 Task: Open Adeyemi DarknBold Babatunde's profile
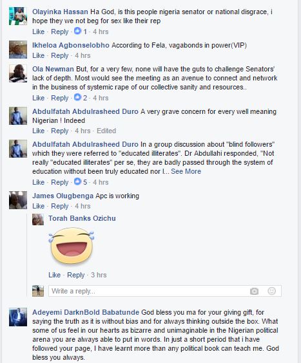[86, 312]
